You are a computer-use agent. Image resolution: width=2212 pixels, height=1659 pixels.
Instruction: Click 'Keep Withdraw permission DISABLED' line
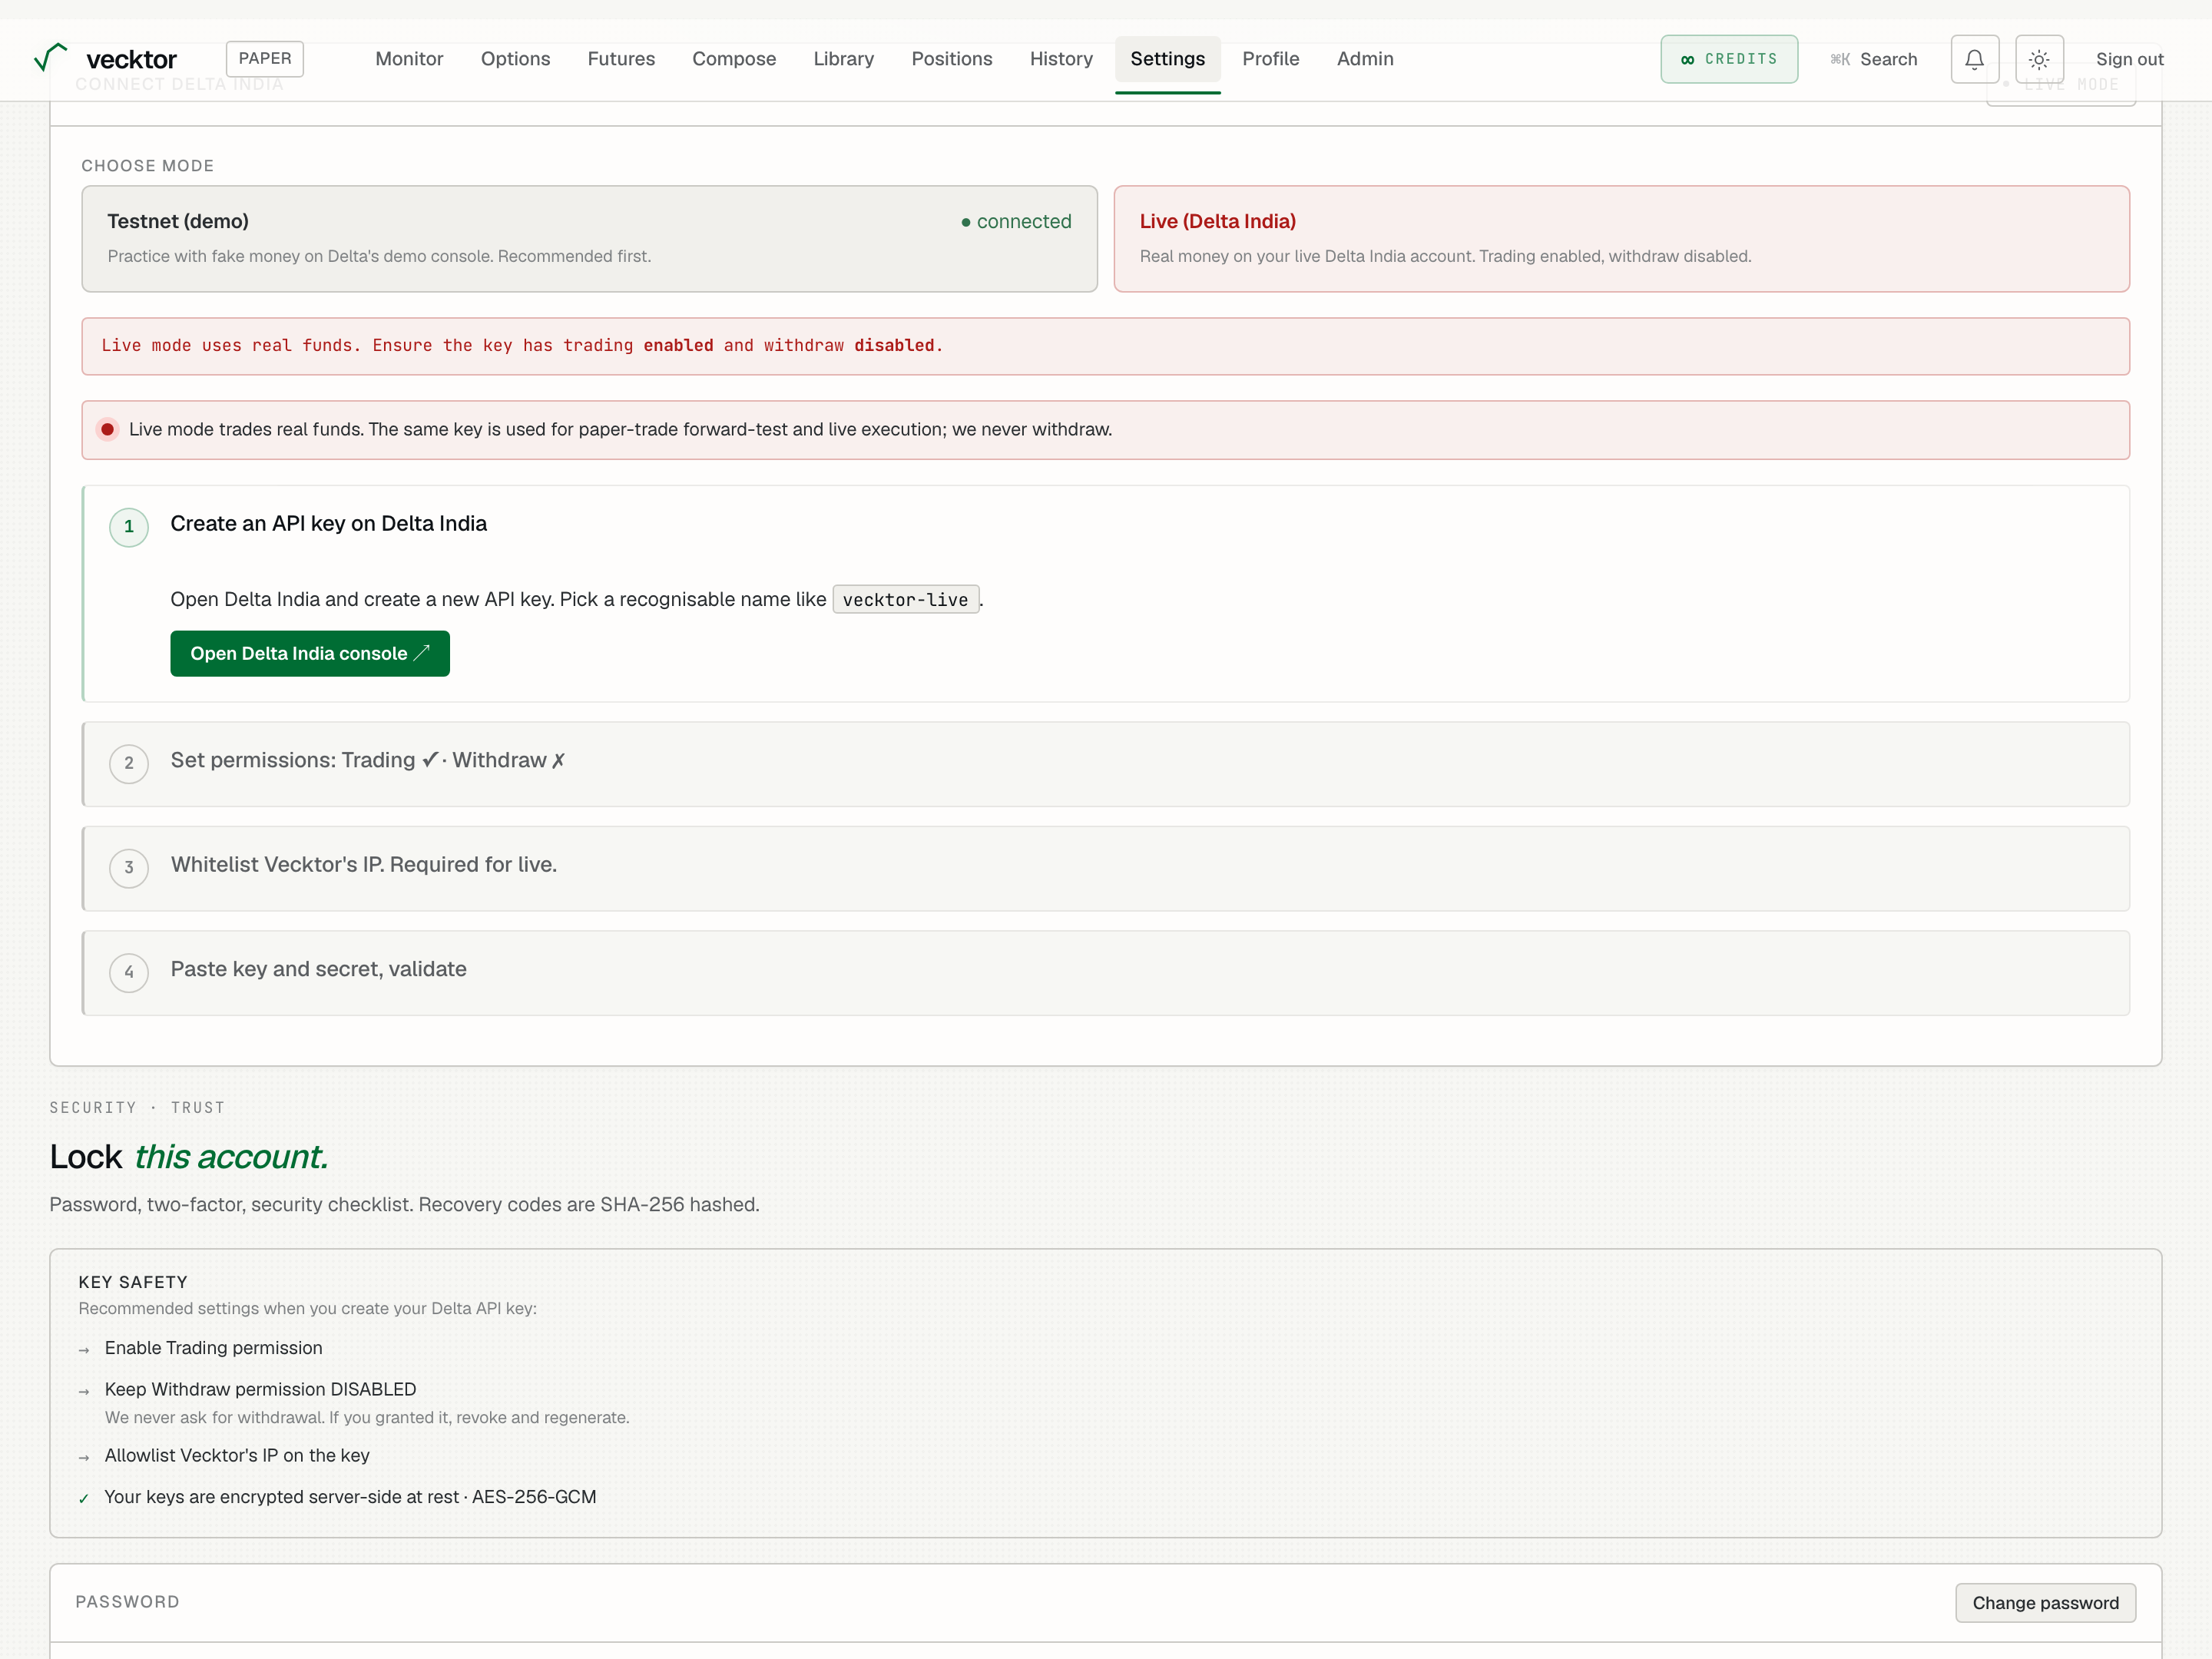(260, 1389)
